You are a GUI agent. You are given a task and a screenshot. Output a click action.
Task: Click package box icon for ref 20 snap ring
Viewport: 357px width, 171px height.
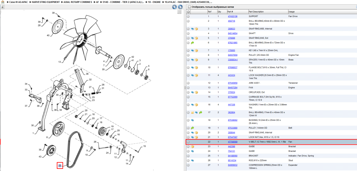[x=196, y=133]
